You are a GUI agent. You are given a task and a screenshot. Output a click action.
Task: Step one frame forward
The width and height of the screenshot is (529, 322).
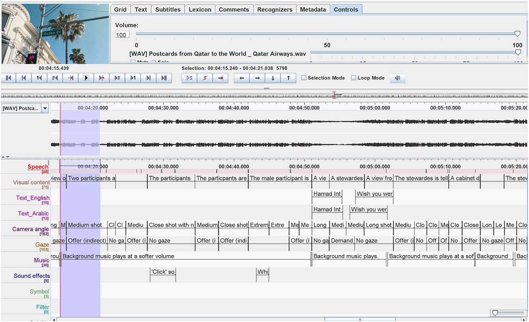click(x=117, y=78)
